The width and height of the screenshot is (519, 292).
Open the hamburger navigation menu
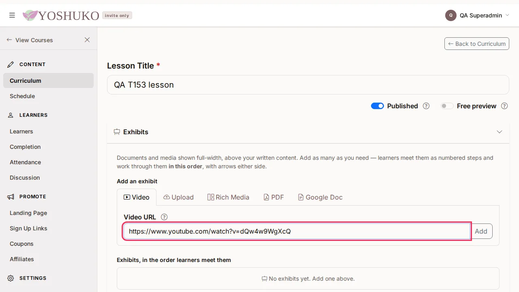pos(12,15)
